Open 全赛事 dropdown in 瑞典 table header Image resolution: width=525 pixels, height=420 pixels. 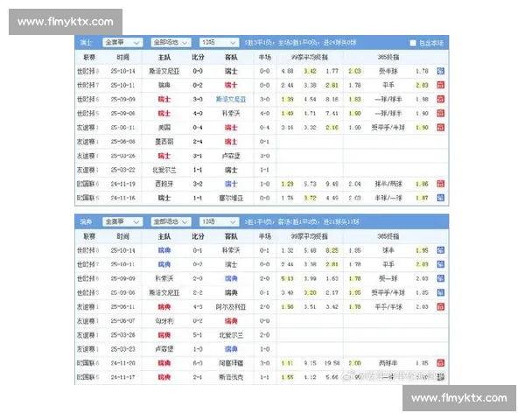pyautogui.click(x=122, y=221)
